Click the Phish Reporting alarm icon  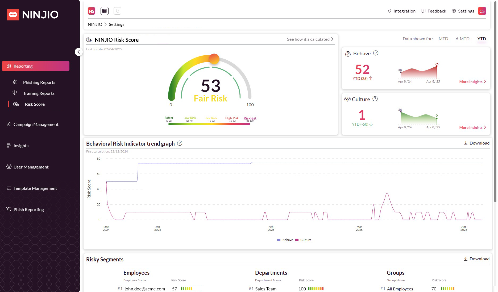coord(9,209)
